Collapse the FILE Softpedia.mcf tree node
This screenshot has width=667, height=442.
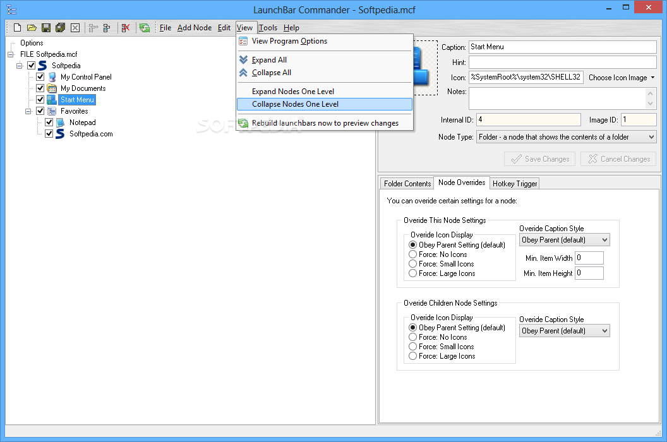tap(11, 54)
